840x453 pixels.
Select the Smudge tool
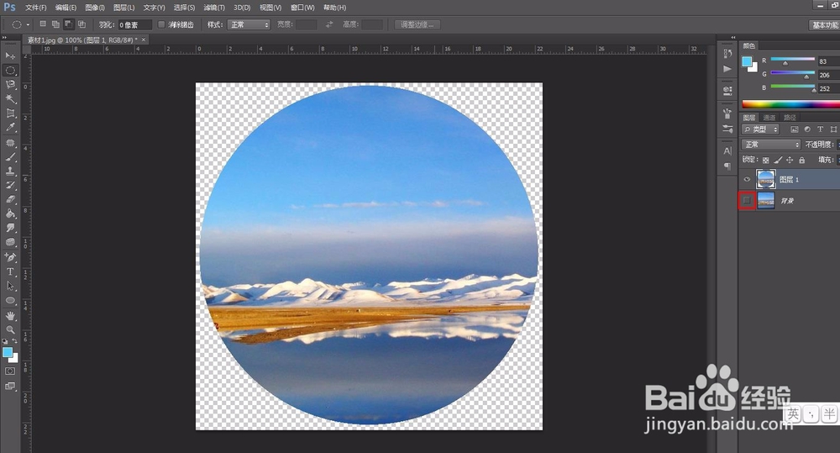pos(10,228)
